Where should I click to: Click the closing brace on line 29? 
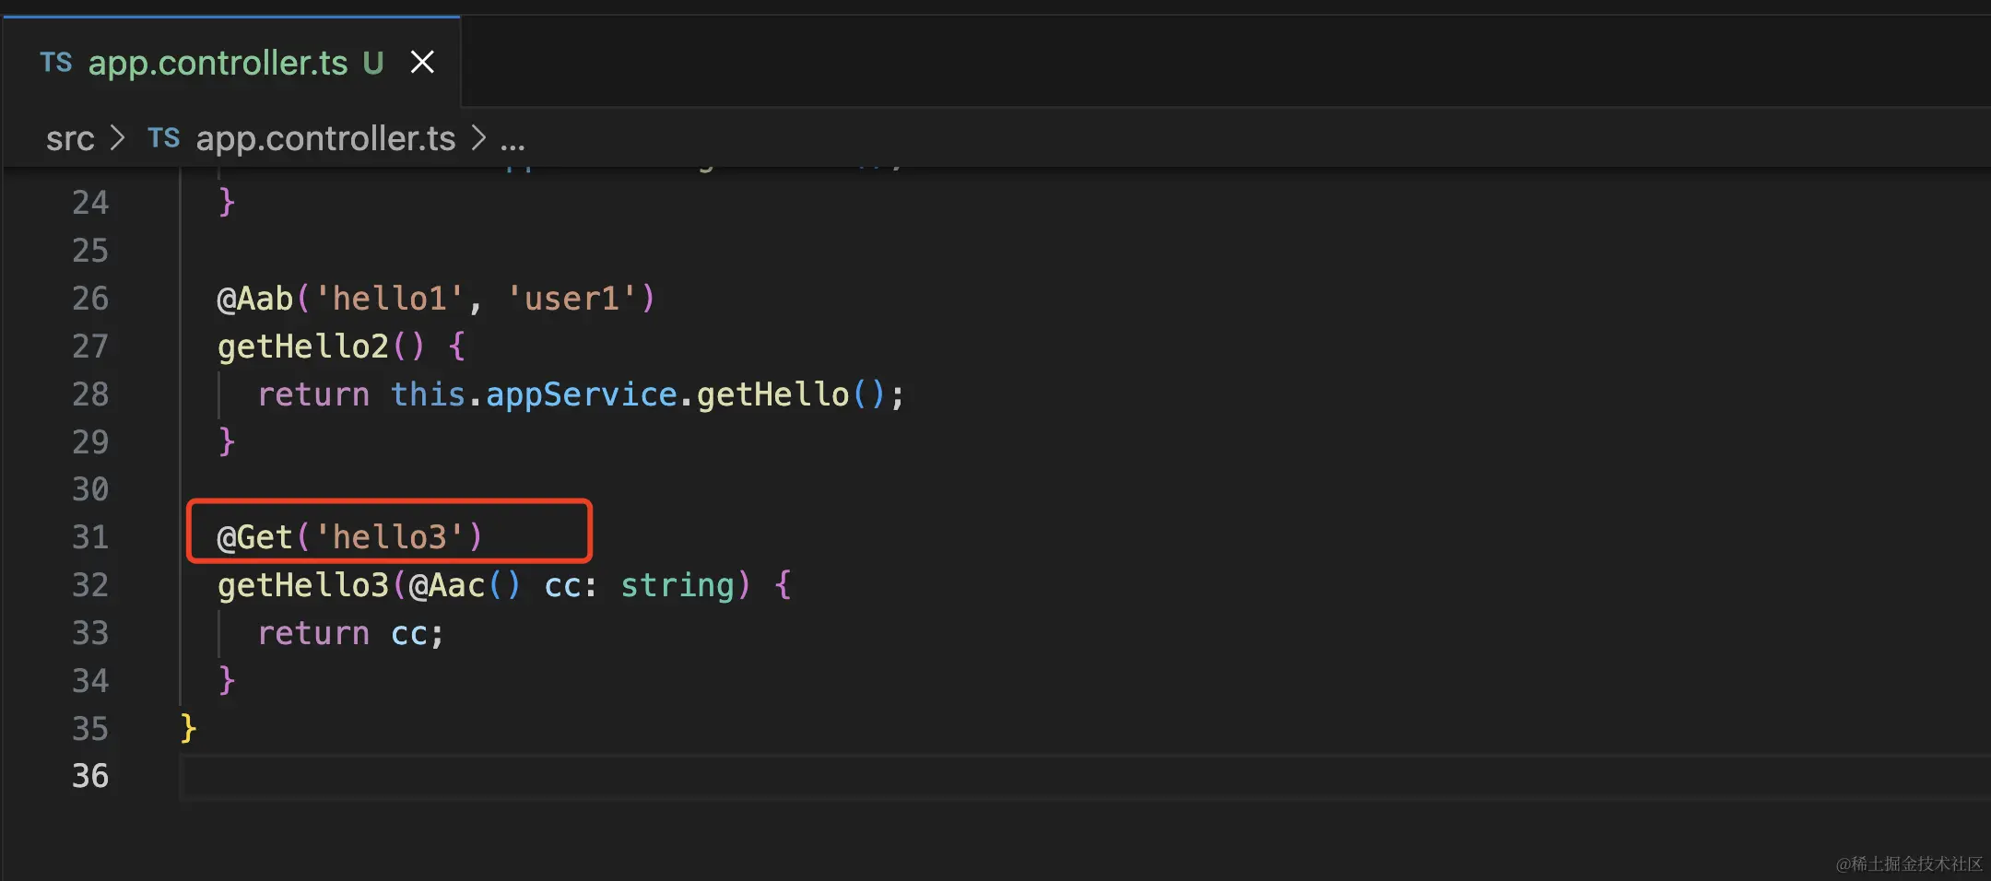[x=227, y=442]
